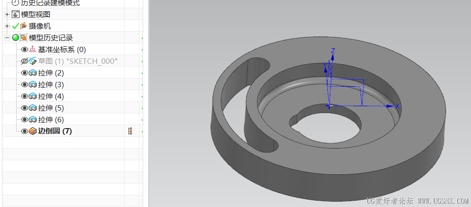Toggle visibility eye of 拉伸 (3)
This screenshot has width=471, height=207.
pos(24,84)
